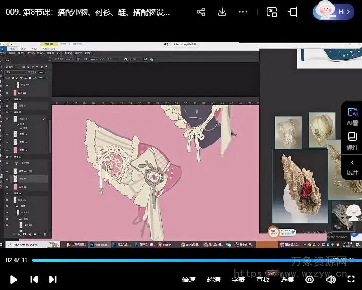Screen dimensions: 362x290
Task: Click the share icon
Action: pyautogui.click(x=201, y=12)
